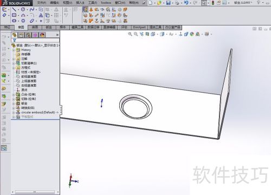Screen dimensions: 271x195
Task: Click the Previous View icon
Action: click(x=141, y=34)
